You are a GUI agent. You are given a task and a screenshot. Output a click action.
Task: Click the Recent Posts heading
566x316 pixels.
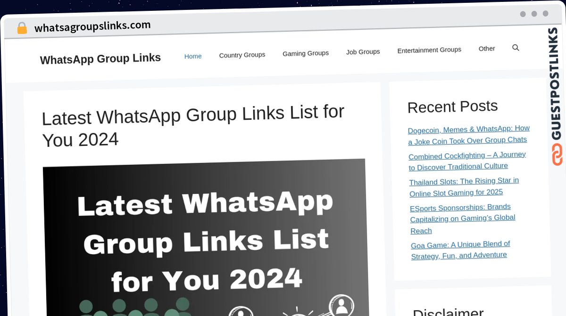pyautogui.click(x=452, y=107)
